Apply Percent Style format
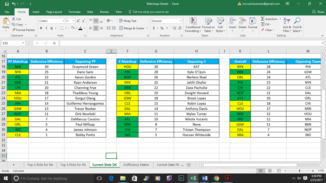The height and width of the screenshot is (183, 326). (x=162, y=28)
